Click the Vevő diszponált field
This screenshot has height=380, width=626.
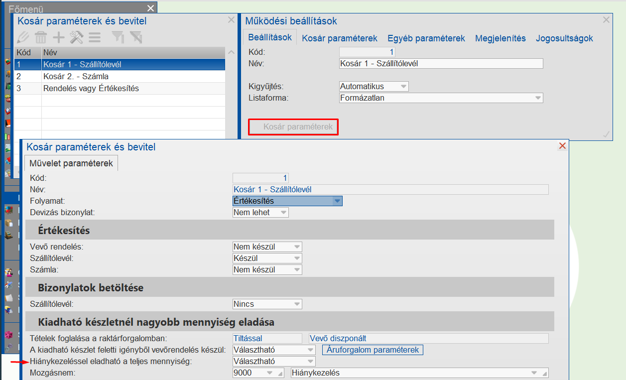tap(429, 339)
